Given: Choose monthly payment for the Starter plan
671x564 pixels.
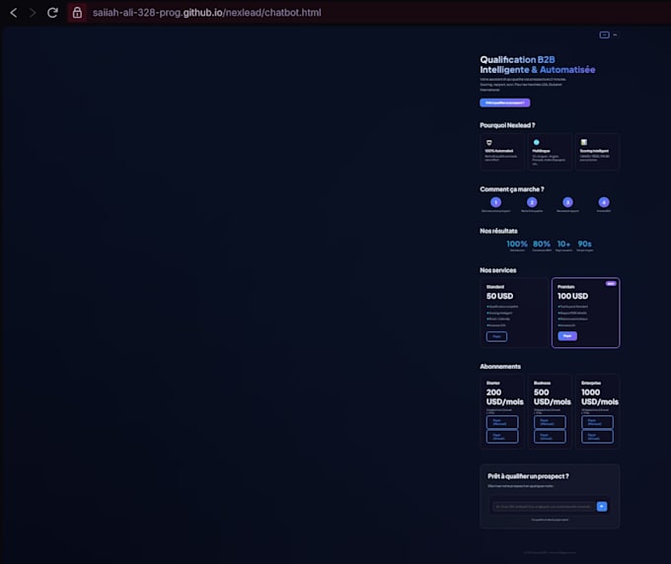Looking at the screenshot, I should click(x=502, y=422).
